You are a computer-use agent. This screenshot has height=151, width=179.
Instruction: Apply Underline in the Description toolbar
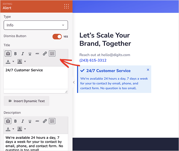[30, 121]
